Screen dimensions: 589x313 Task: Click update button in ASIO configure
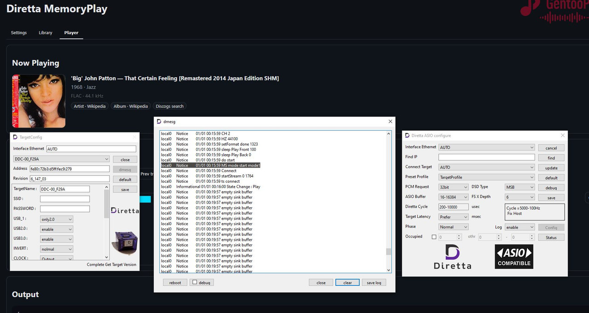(x=551, y=168)
